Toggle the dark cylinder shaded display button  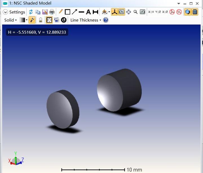point(195,12)
